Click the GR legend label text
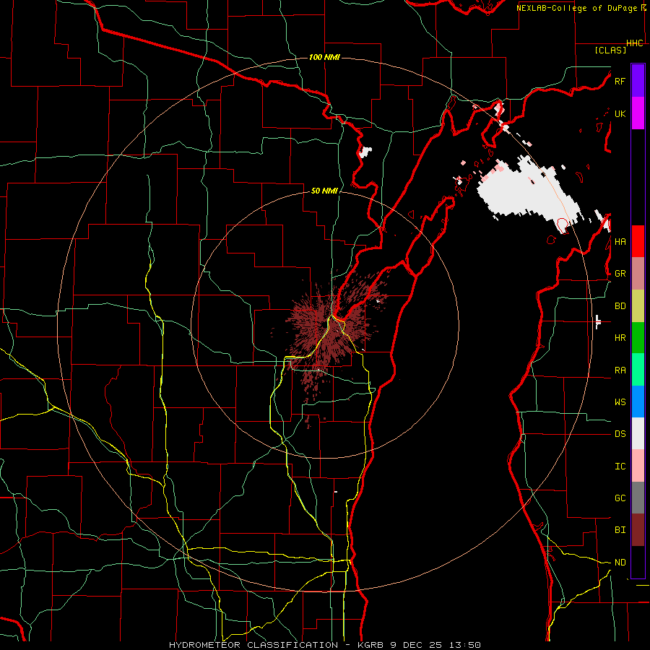The image size is (650, 650). pos(620,274)
